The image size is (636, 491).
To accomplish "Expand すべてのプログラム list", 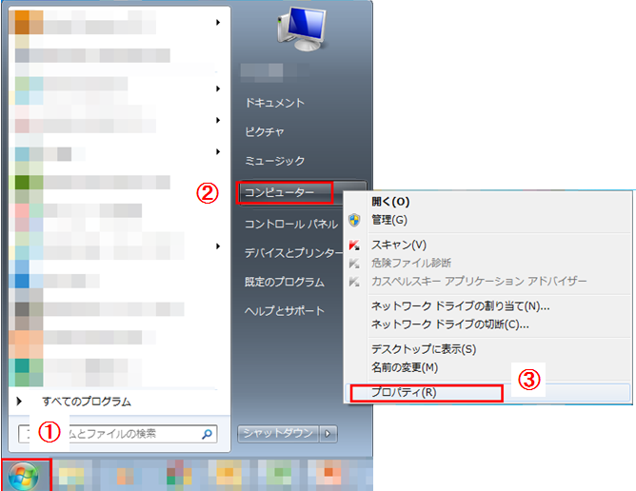I will pos(86,402).
